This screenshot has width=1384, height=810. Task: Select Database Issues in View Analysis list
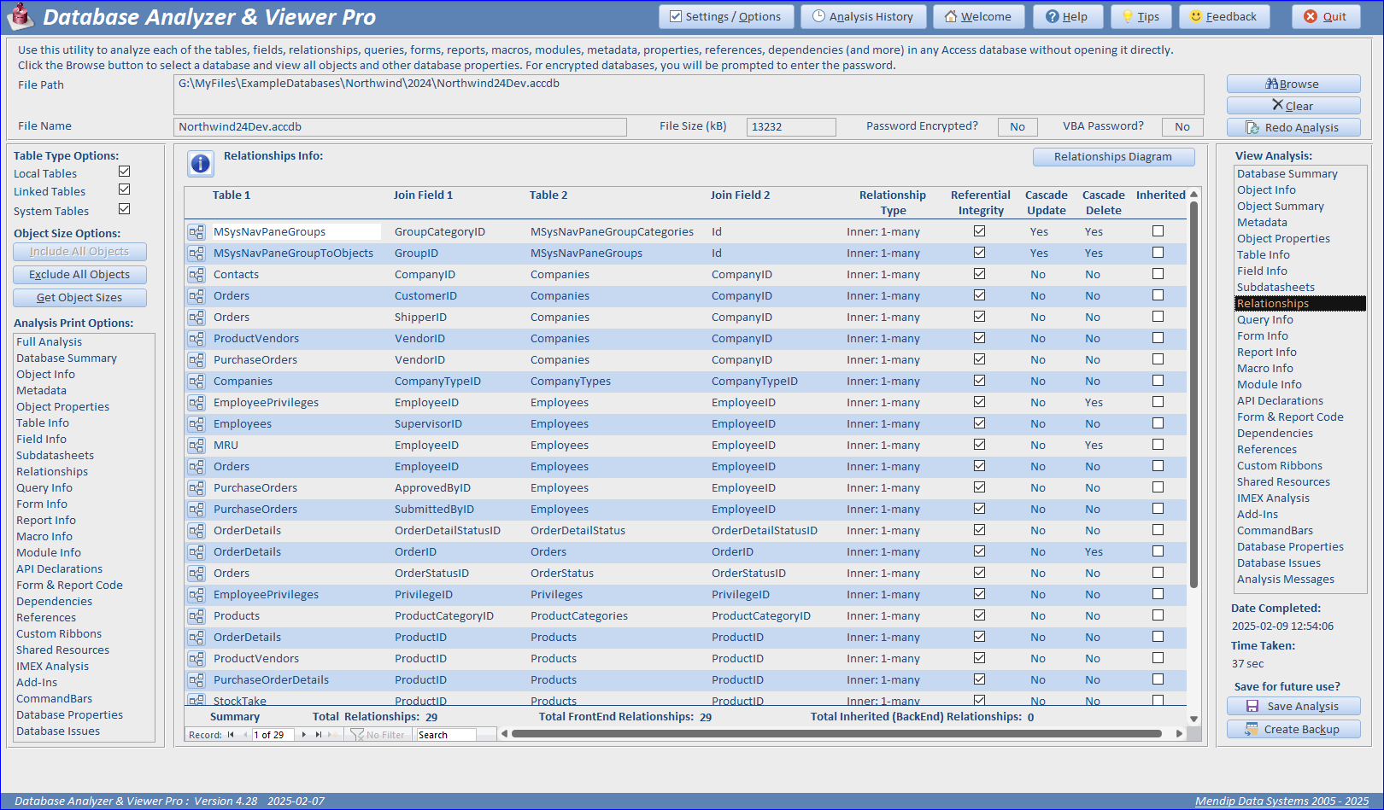coord(1278,562)
